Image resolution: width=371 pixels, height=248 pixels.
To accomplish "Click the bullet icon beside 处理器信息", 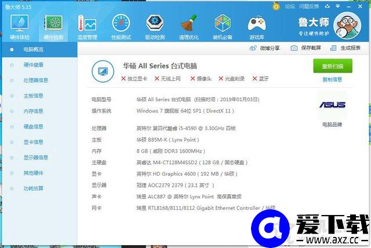I will click(x=12, y=80).
